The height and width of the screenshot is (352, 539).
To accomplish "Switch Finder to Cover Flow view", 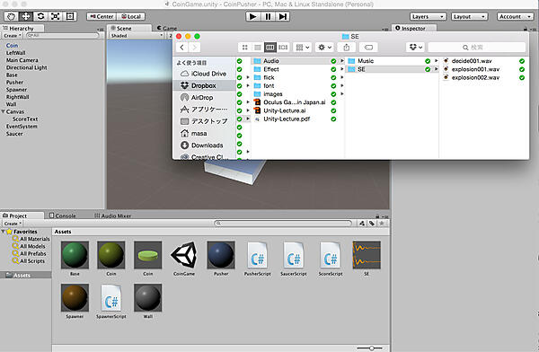I will pos(283,48).
